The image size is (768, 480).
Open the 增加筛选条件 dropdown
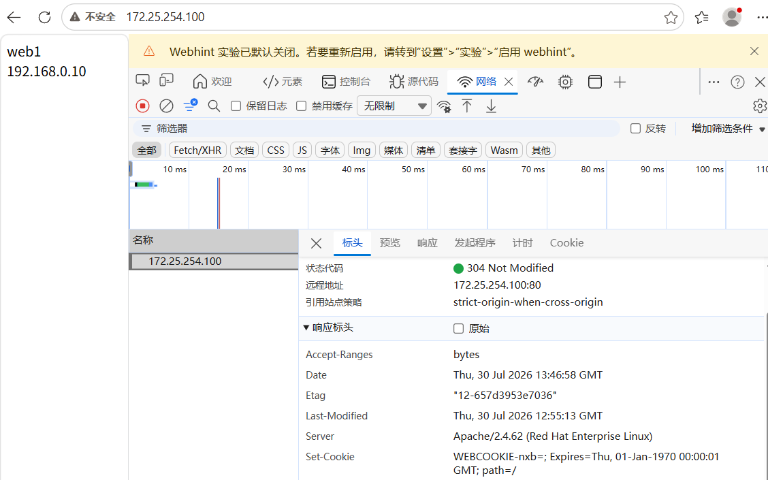[727, 128]
